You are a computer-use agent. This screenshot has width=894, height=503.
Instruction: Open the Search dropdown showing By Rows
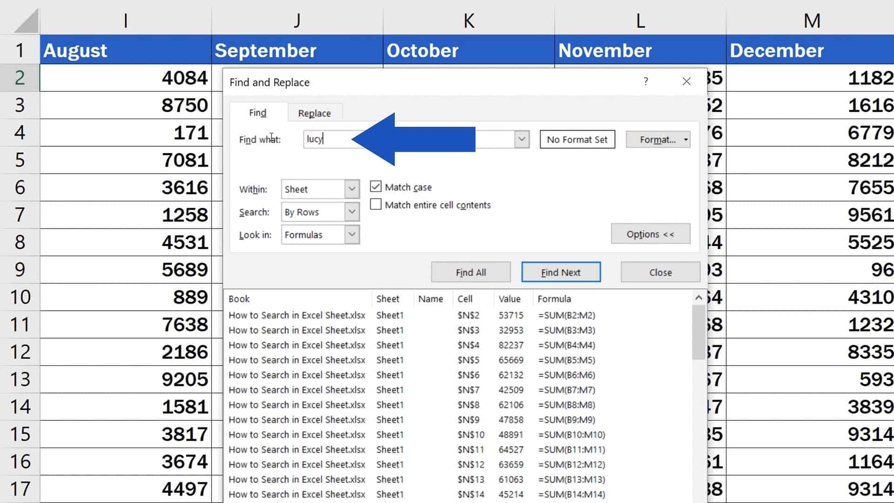tap(351, 212)
